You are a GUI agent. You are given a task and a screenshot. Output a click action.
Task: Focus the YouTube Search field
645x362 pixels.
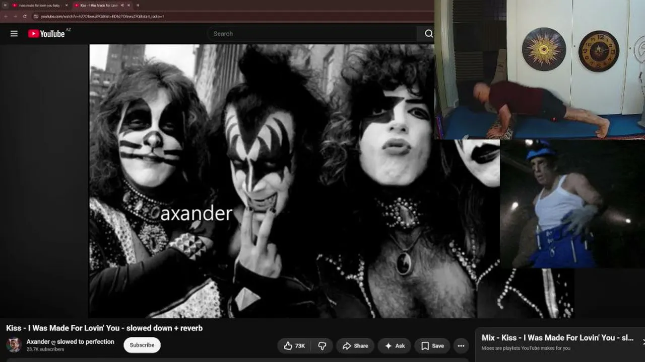[x=312, y=34]
